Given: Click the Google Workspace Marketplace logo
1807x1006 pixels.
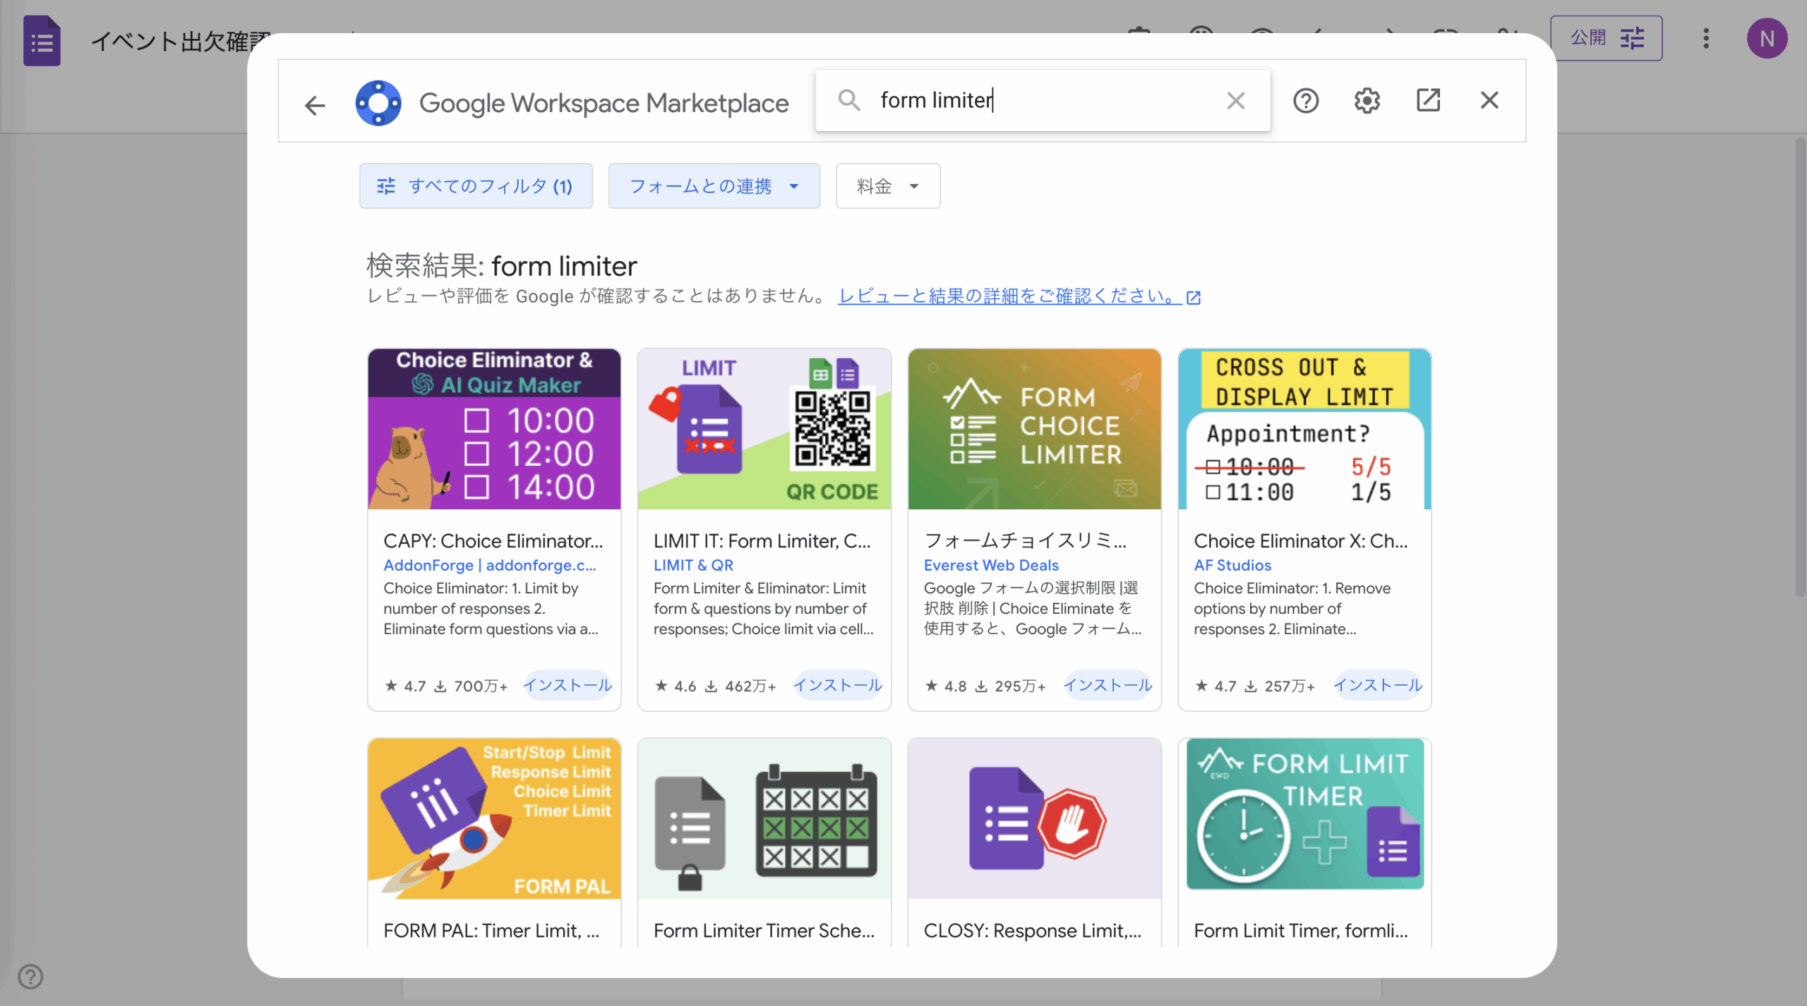Looking at the screenshot, I should tap(378, 103).
